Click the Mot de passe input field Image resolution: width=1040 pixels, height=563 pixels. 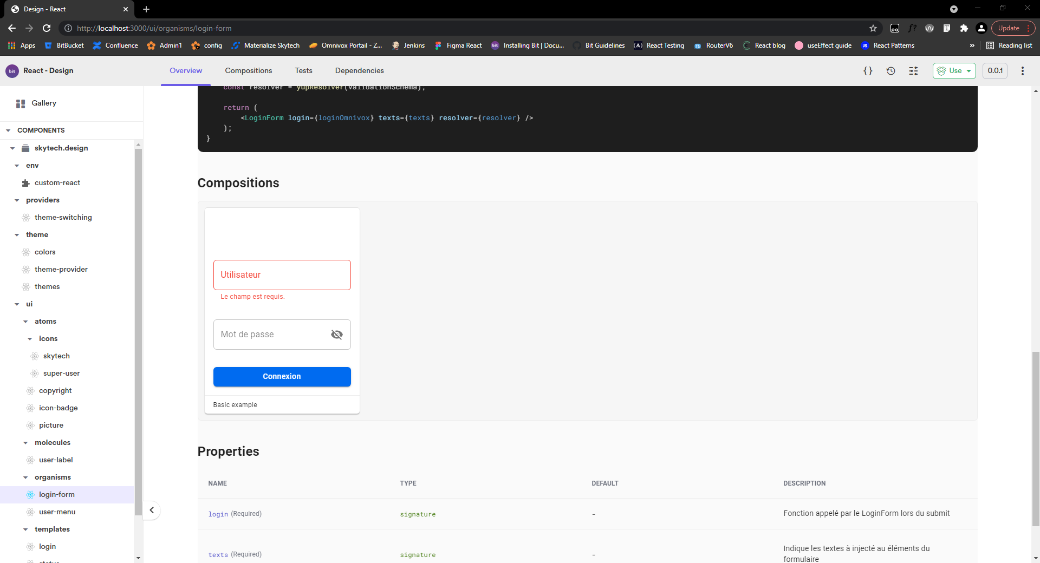tap(282, 335)
